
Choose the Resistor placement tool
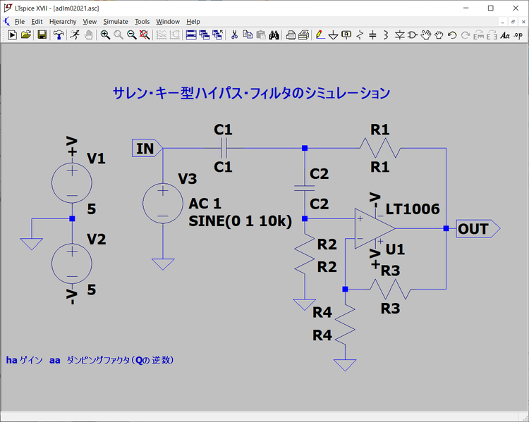(360, 35)
